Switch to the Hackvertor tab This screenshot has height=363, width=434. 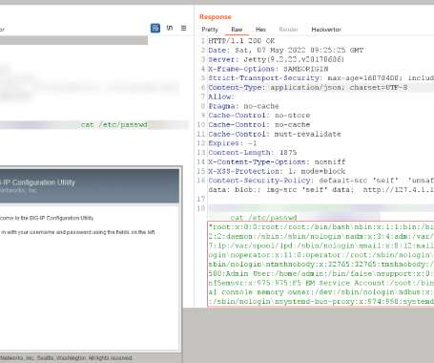click(326, 30)
